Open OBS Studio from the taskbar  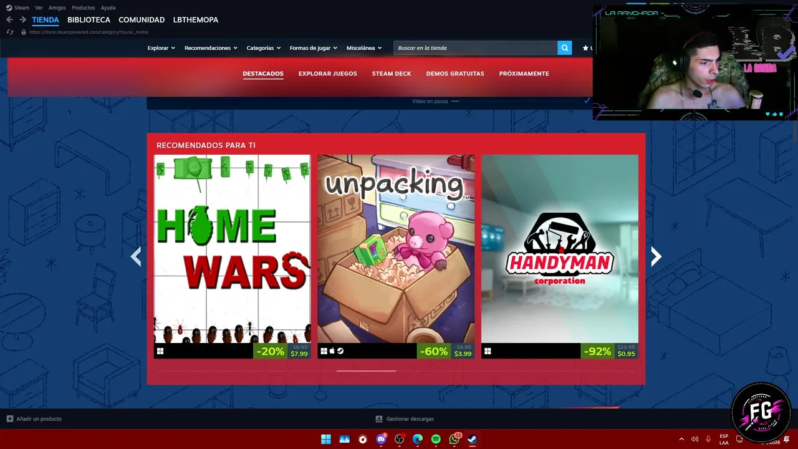pyautogui.click(x=400, y=439)
